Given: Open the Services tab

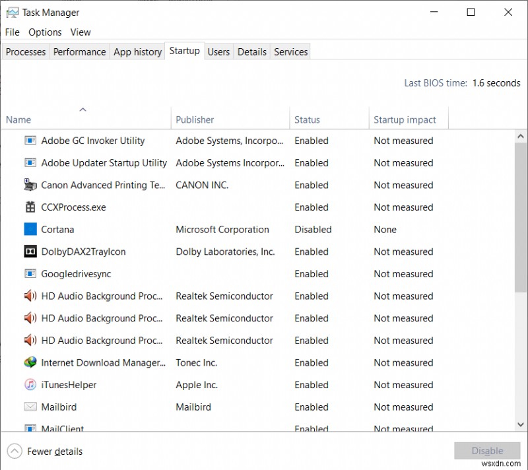Looking at the screenshot, I should 290,51.
